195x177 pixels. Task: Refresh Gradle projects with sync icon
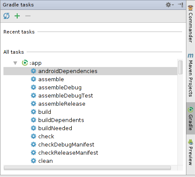(6, 16)
